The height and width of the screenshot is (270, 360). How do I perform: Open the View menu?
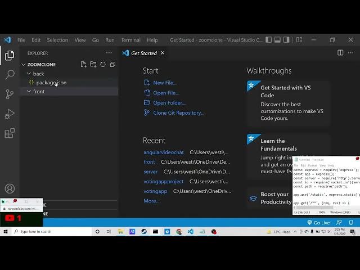80,40
